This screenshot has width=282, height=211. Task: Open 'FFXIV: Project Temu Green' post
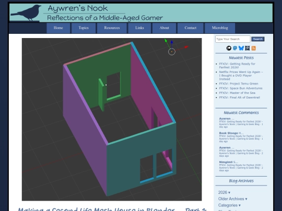pyautogui.click(x=239, y=83)
